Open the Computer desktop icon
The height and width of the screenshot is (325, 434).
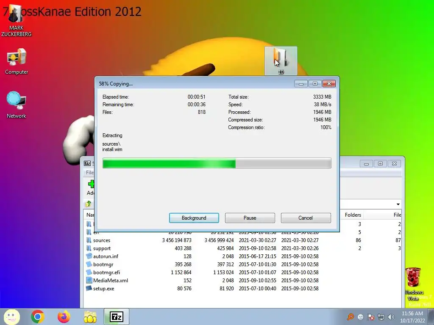point(17,61)
